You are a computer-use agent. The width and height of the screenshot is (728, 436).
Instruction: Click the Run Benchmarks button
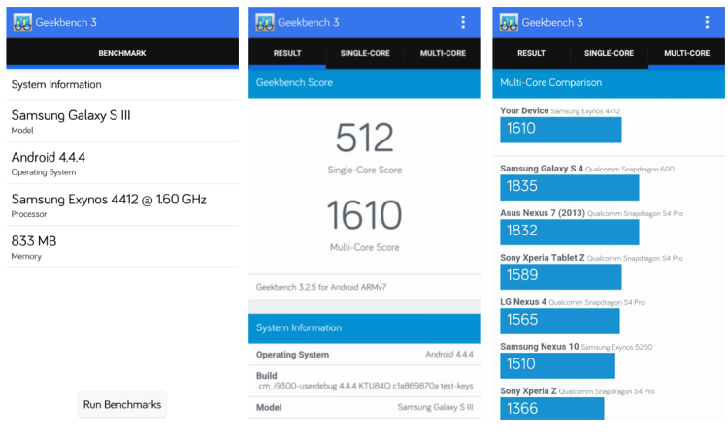tap(122, 404)
